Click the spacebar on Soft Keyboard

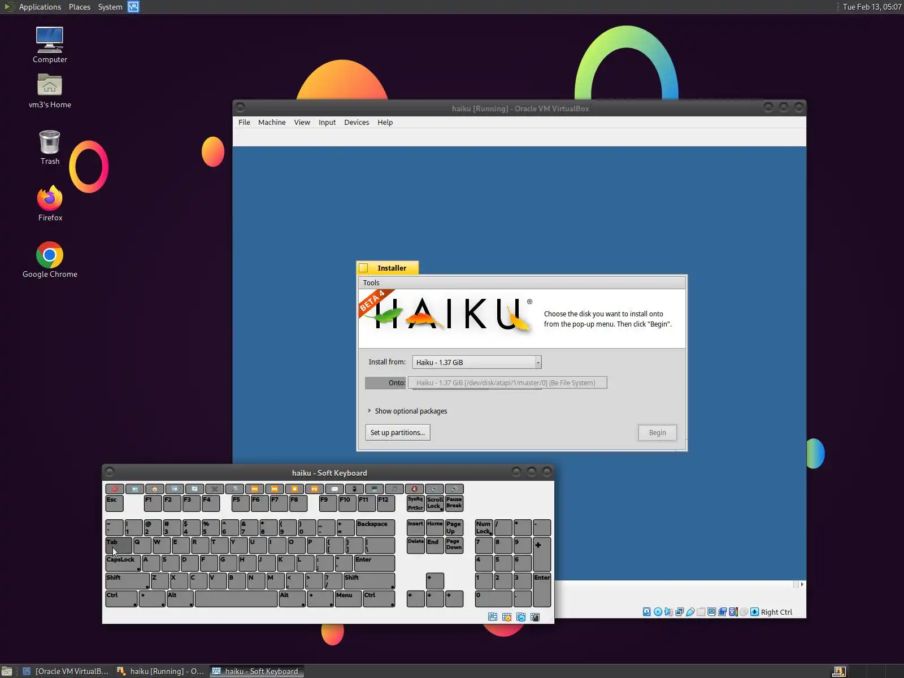[x=236, y=599]
